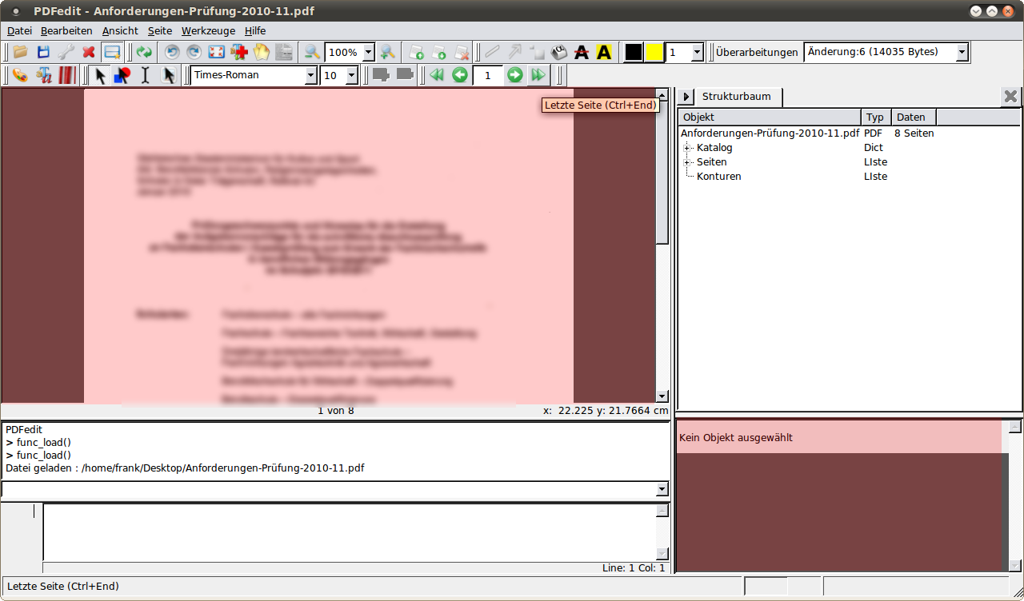Go to the first page
The image size is (1024, 601).
click(437, 75)
